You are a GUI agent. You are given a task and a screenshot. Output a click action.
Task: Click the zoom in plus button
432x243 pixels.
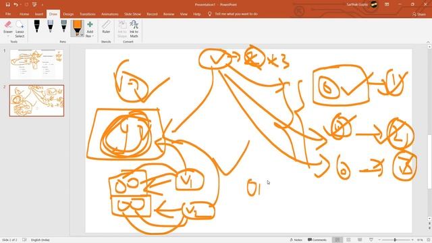(x=412, y=240)
